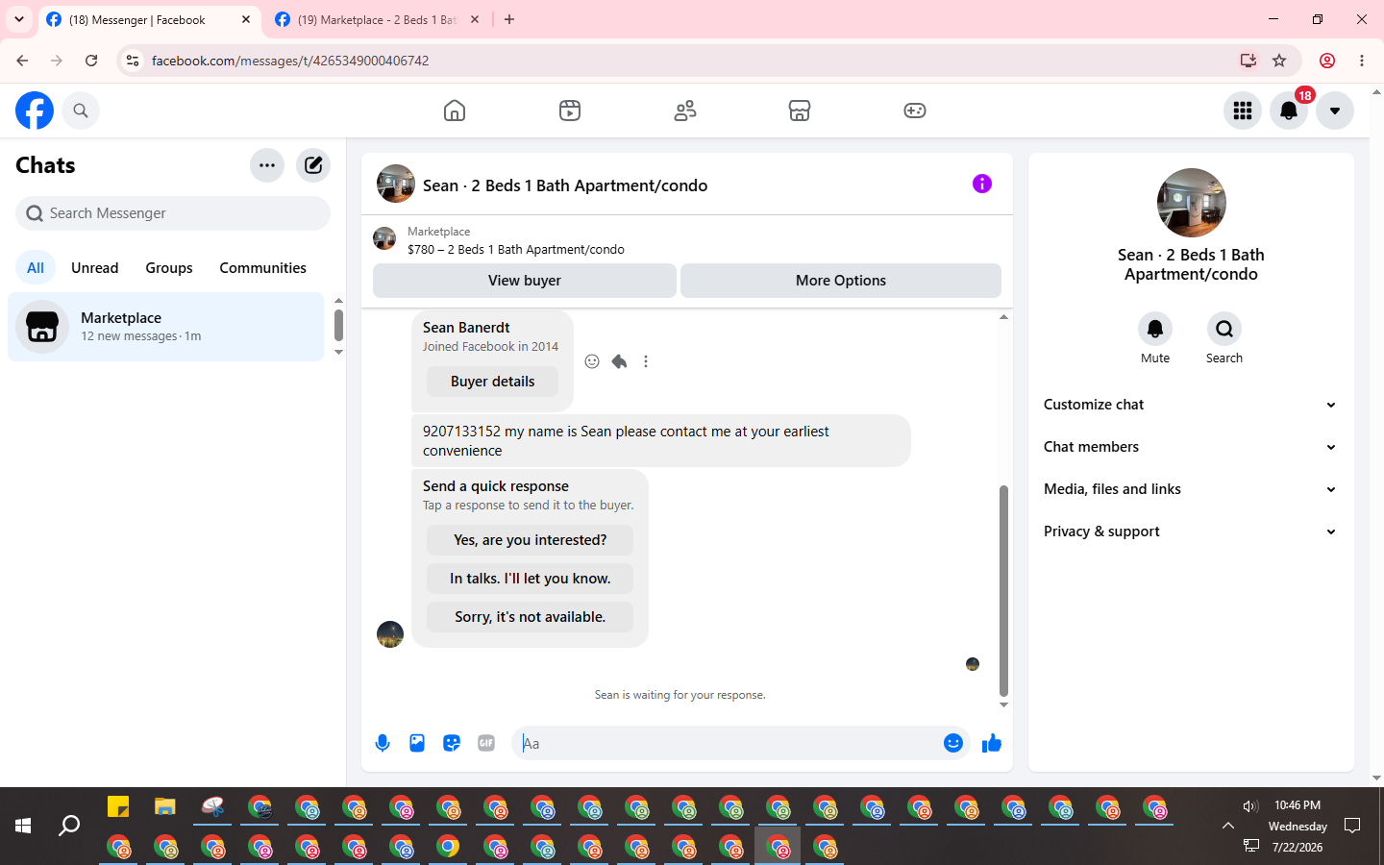Mute this conversation with the bell button
1384x865 pixels.
pos(1155,329)
